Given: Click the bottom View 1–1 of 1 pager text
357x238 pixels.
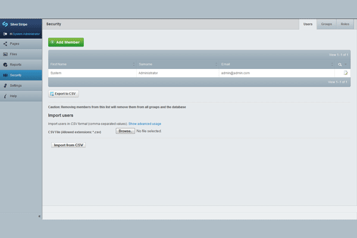Looking at the screenshot, I should (337, 82).
